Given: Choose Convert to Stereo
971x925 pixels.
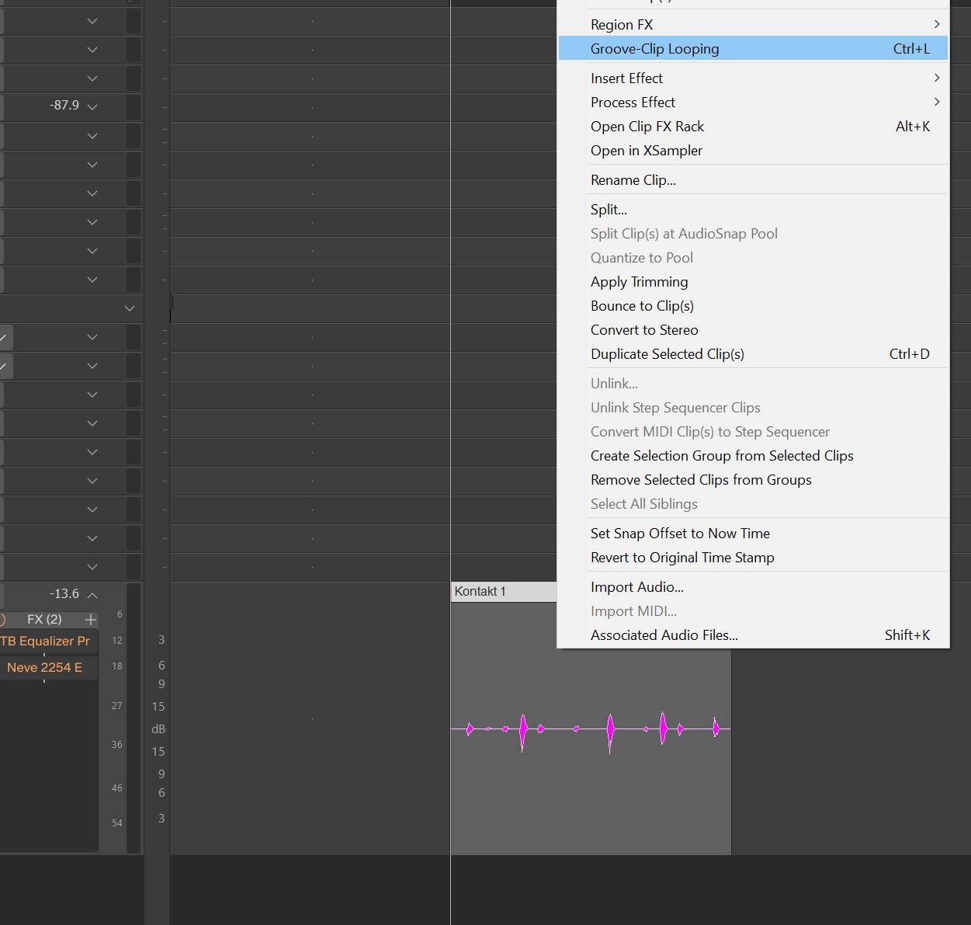Looking at the screenshot, I should tap(643, 330).
